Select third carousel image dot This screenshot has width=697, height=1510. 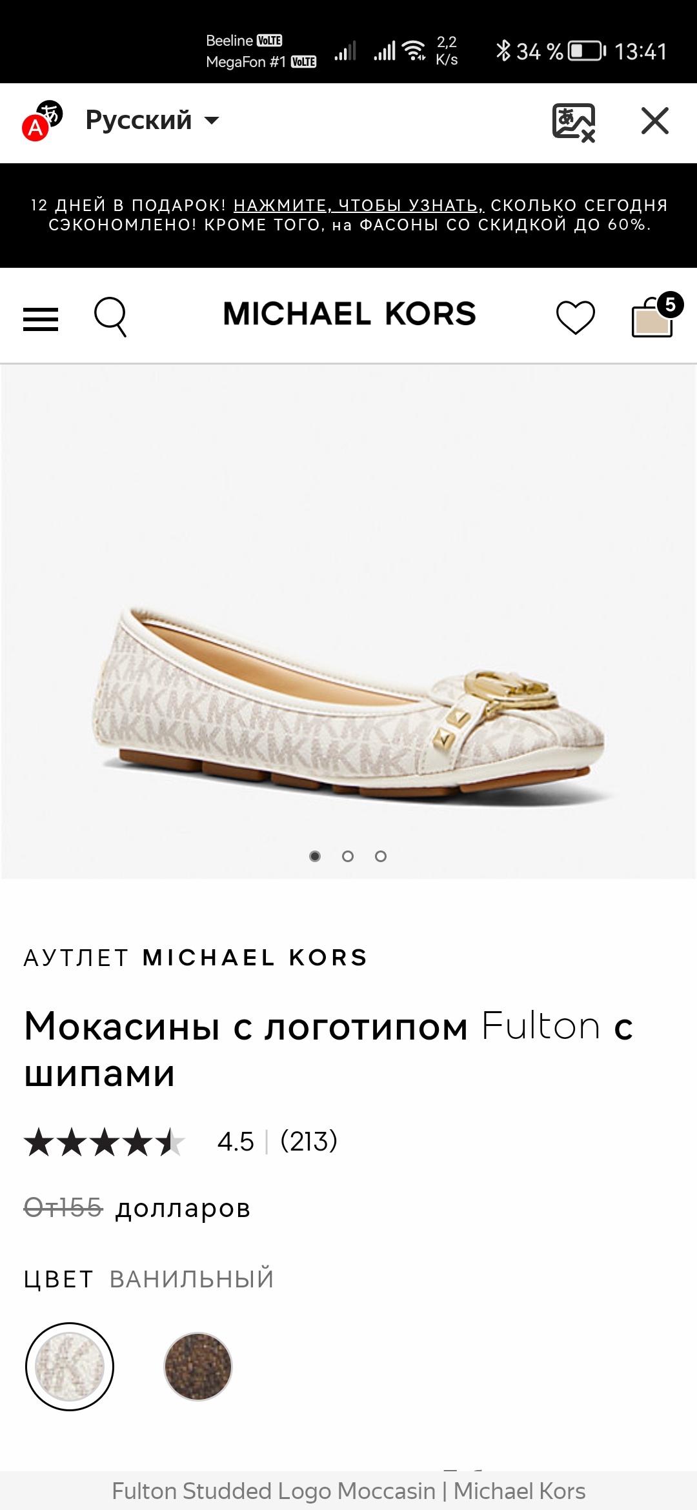point(381,856)
